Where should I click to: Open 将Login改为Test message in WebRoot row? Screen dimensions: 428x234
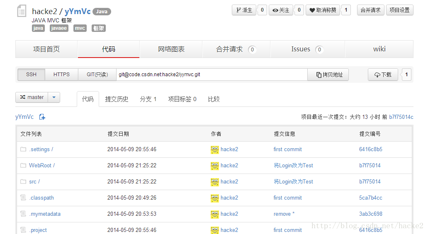click(x=294, y=166)
